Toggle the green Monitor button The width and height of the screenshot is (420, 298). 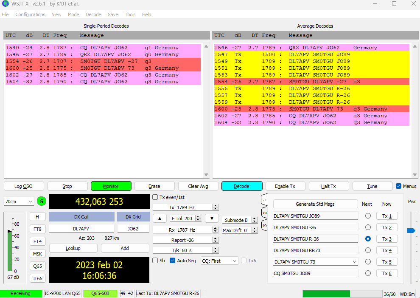111,186
